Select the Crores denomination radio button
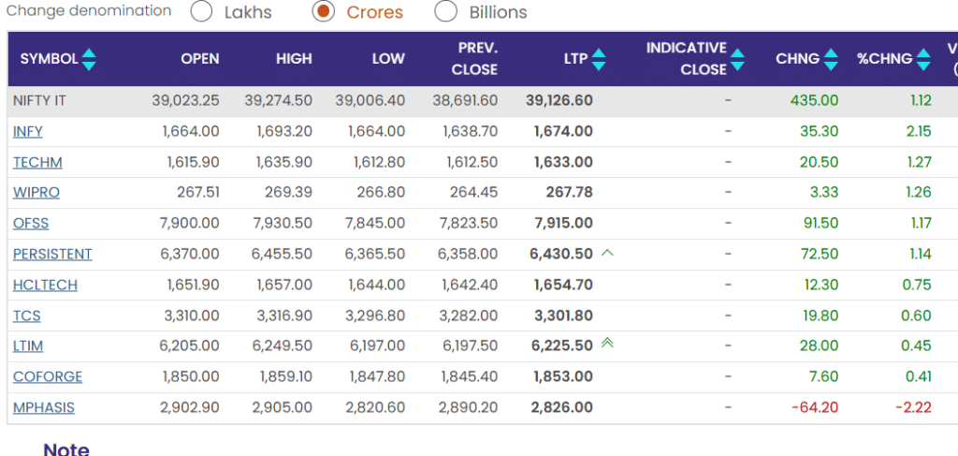Image resolution: width=958 pixels, height=456 pixels. (x=323, y=12)
